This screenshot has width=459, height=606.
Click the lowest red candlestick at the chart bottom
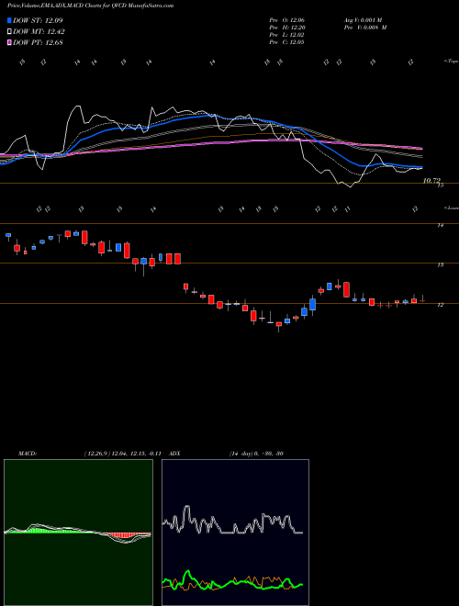(x=278, y=325)
